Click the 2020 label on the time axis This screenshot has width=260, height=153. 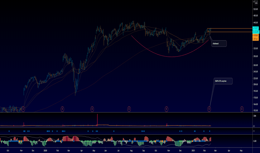click(x=45, y=150)
